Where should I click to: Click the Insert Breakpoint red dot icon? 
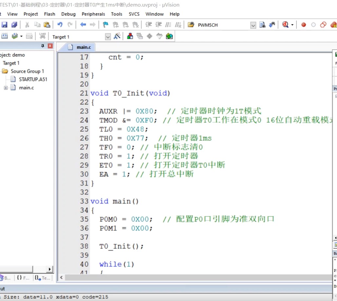tap(304, 25)
